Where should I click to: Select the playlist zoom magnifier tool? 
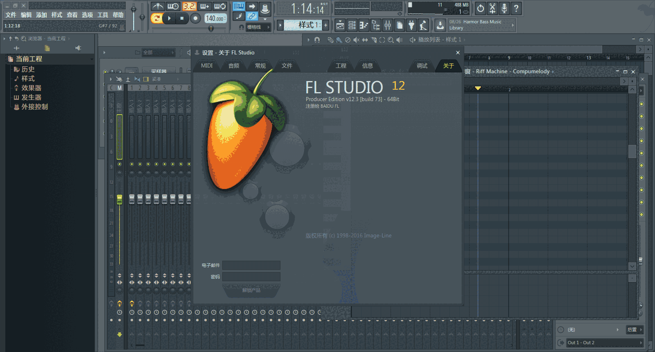391,40
